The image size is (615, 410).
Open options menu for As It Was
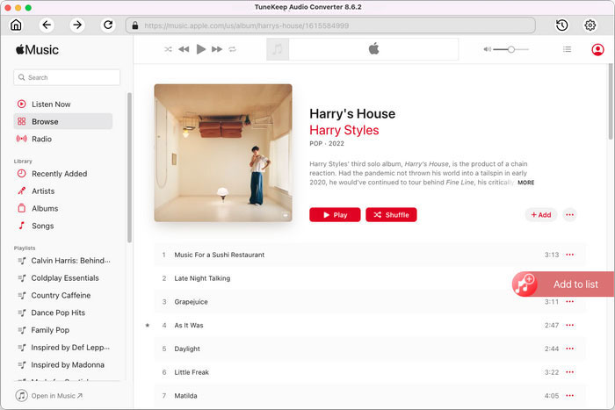pyautogui.click(x=569, y=326)
